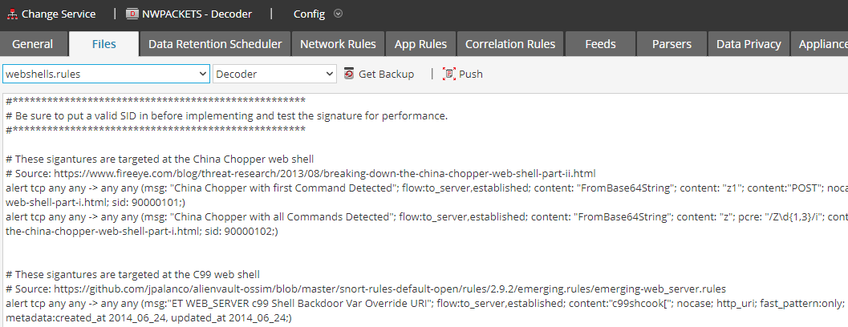Select the Files tab

pos(103,44)
